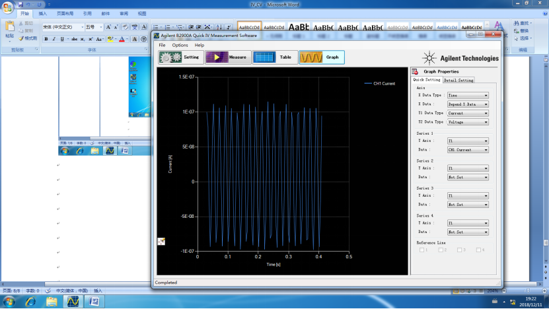549x309 pixels.
Task: Open Word font name dropdown
Action: (x=83, y=27)
